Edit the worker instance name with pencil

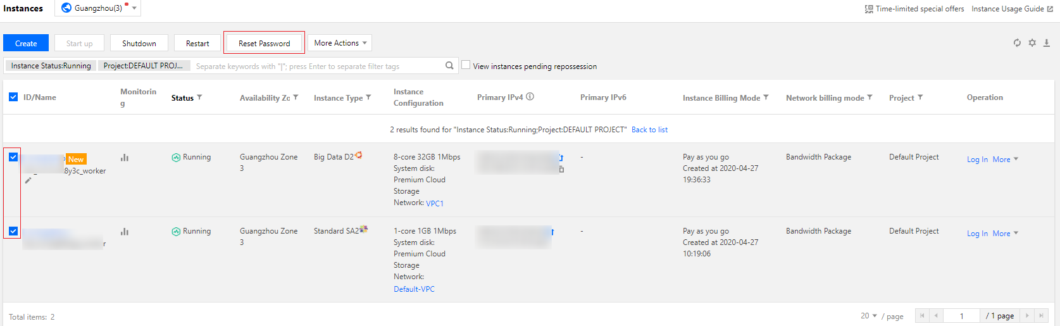pyautogui.click(x=28, y=180)
